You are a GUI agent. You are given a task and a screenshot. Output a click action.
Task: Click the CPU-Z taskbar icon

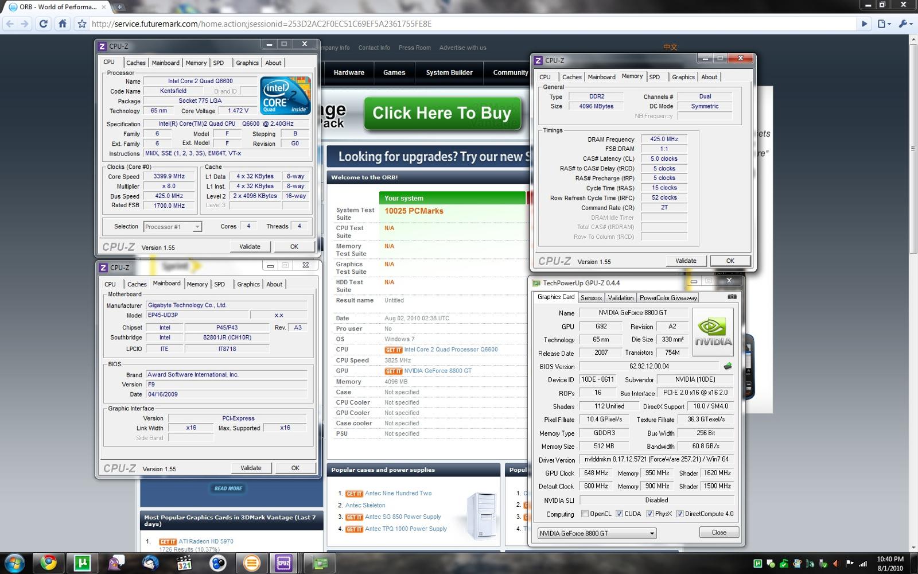pyautogui.click(x=284, y=563)
